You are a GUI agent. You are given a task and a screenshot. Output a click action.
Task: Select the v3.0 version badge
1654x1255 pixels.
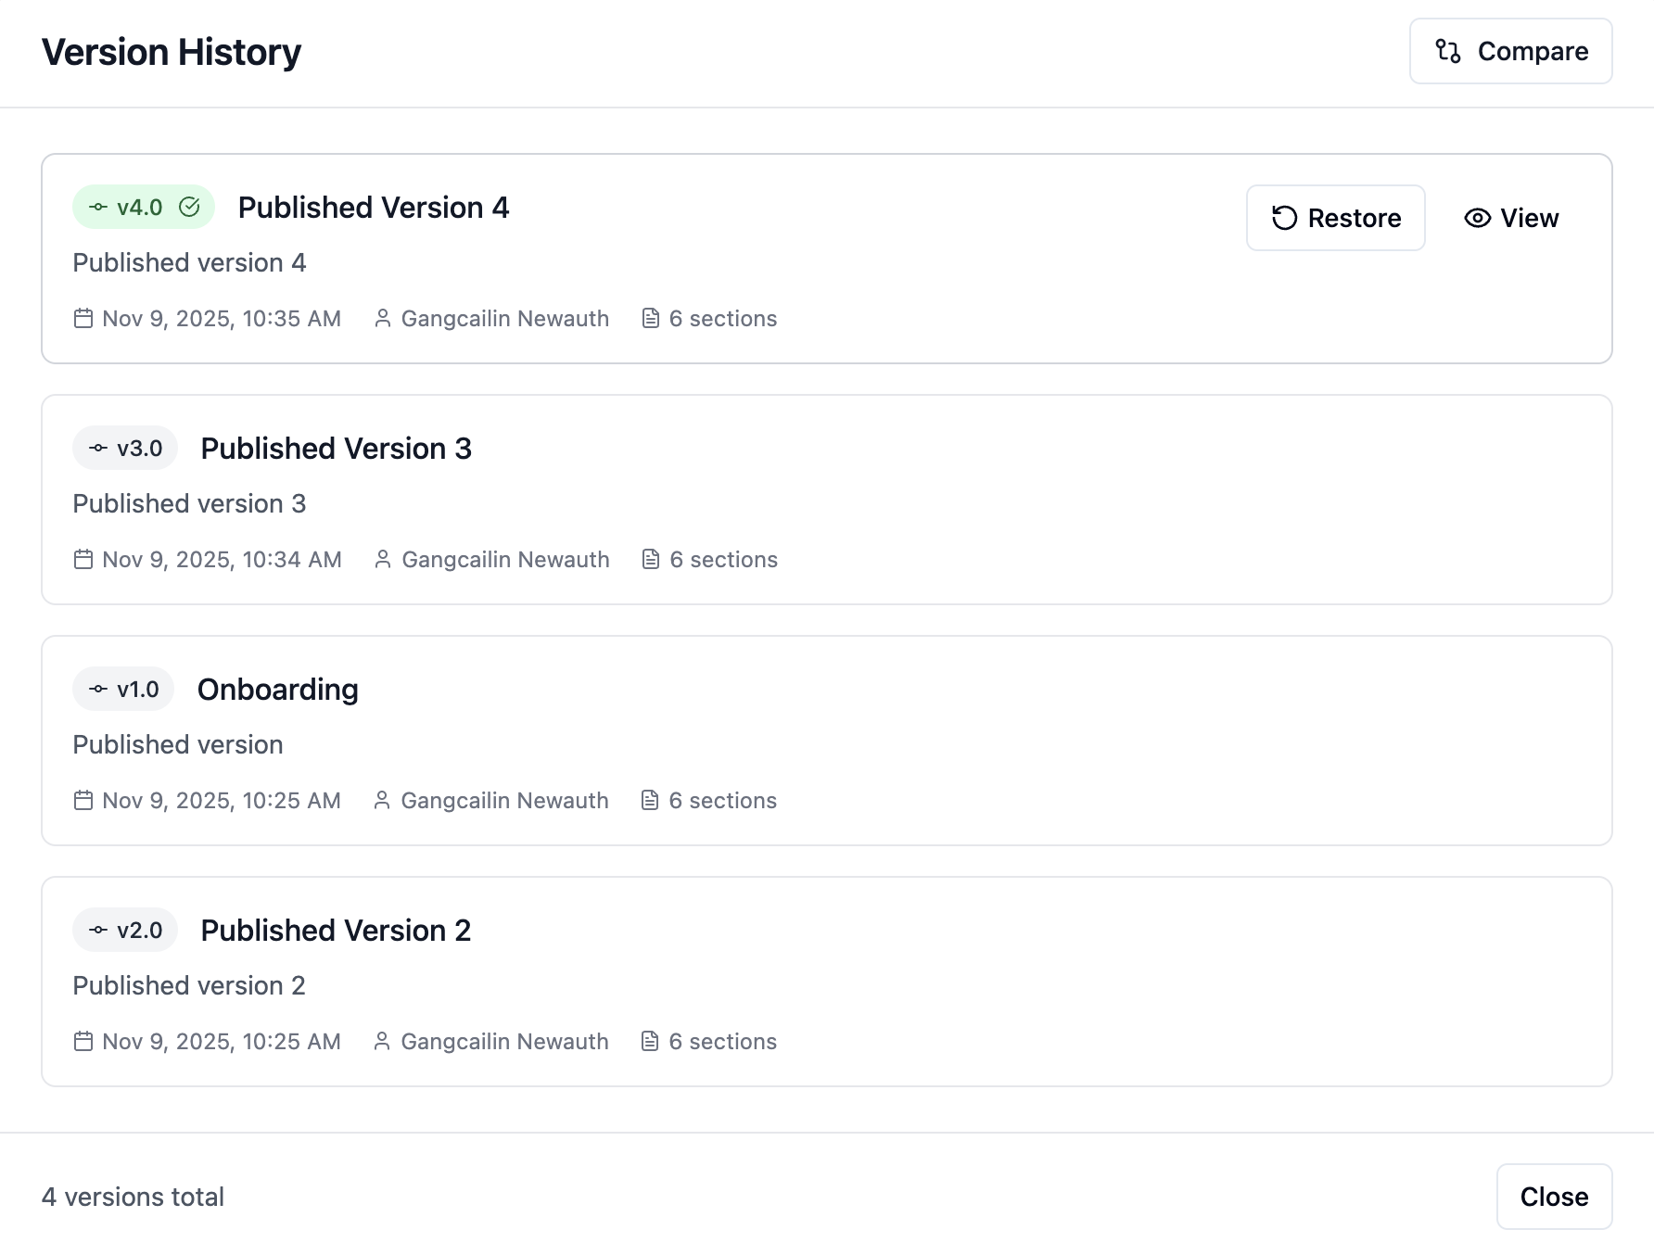click(x=124, y=448)
